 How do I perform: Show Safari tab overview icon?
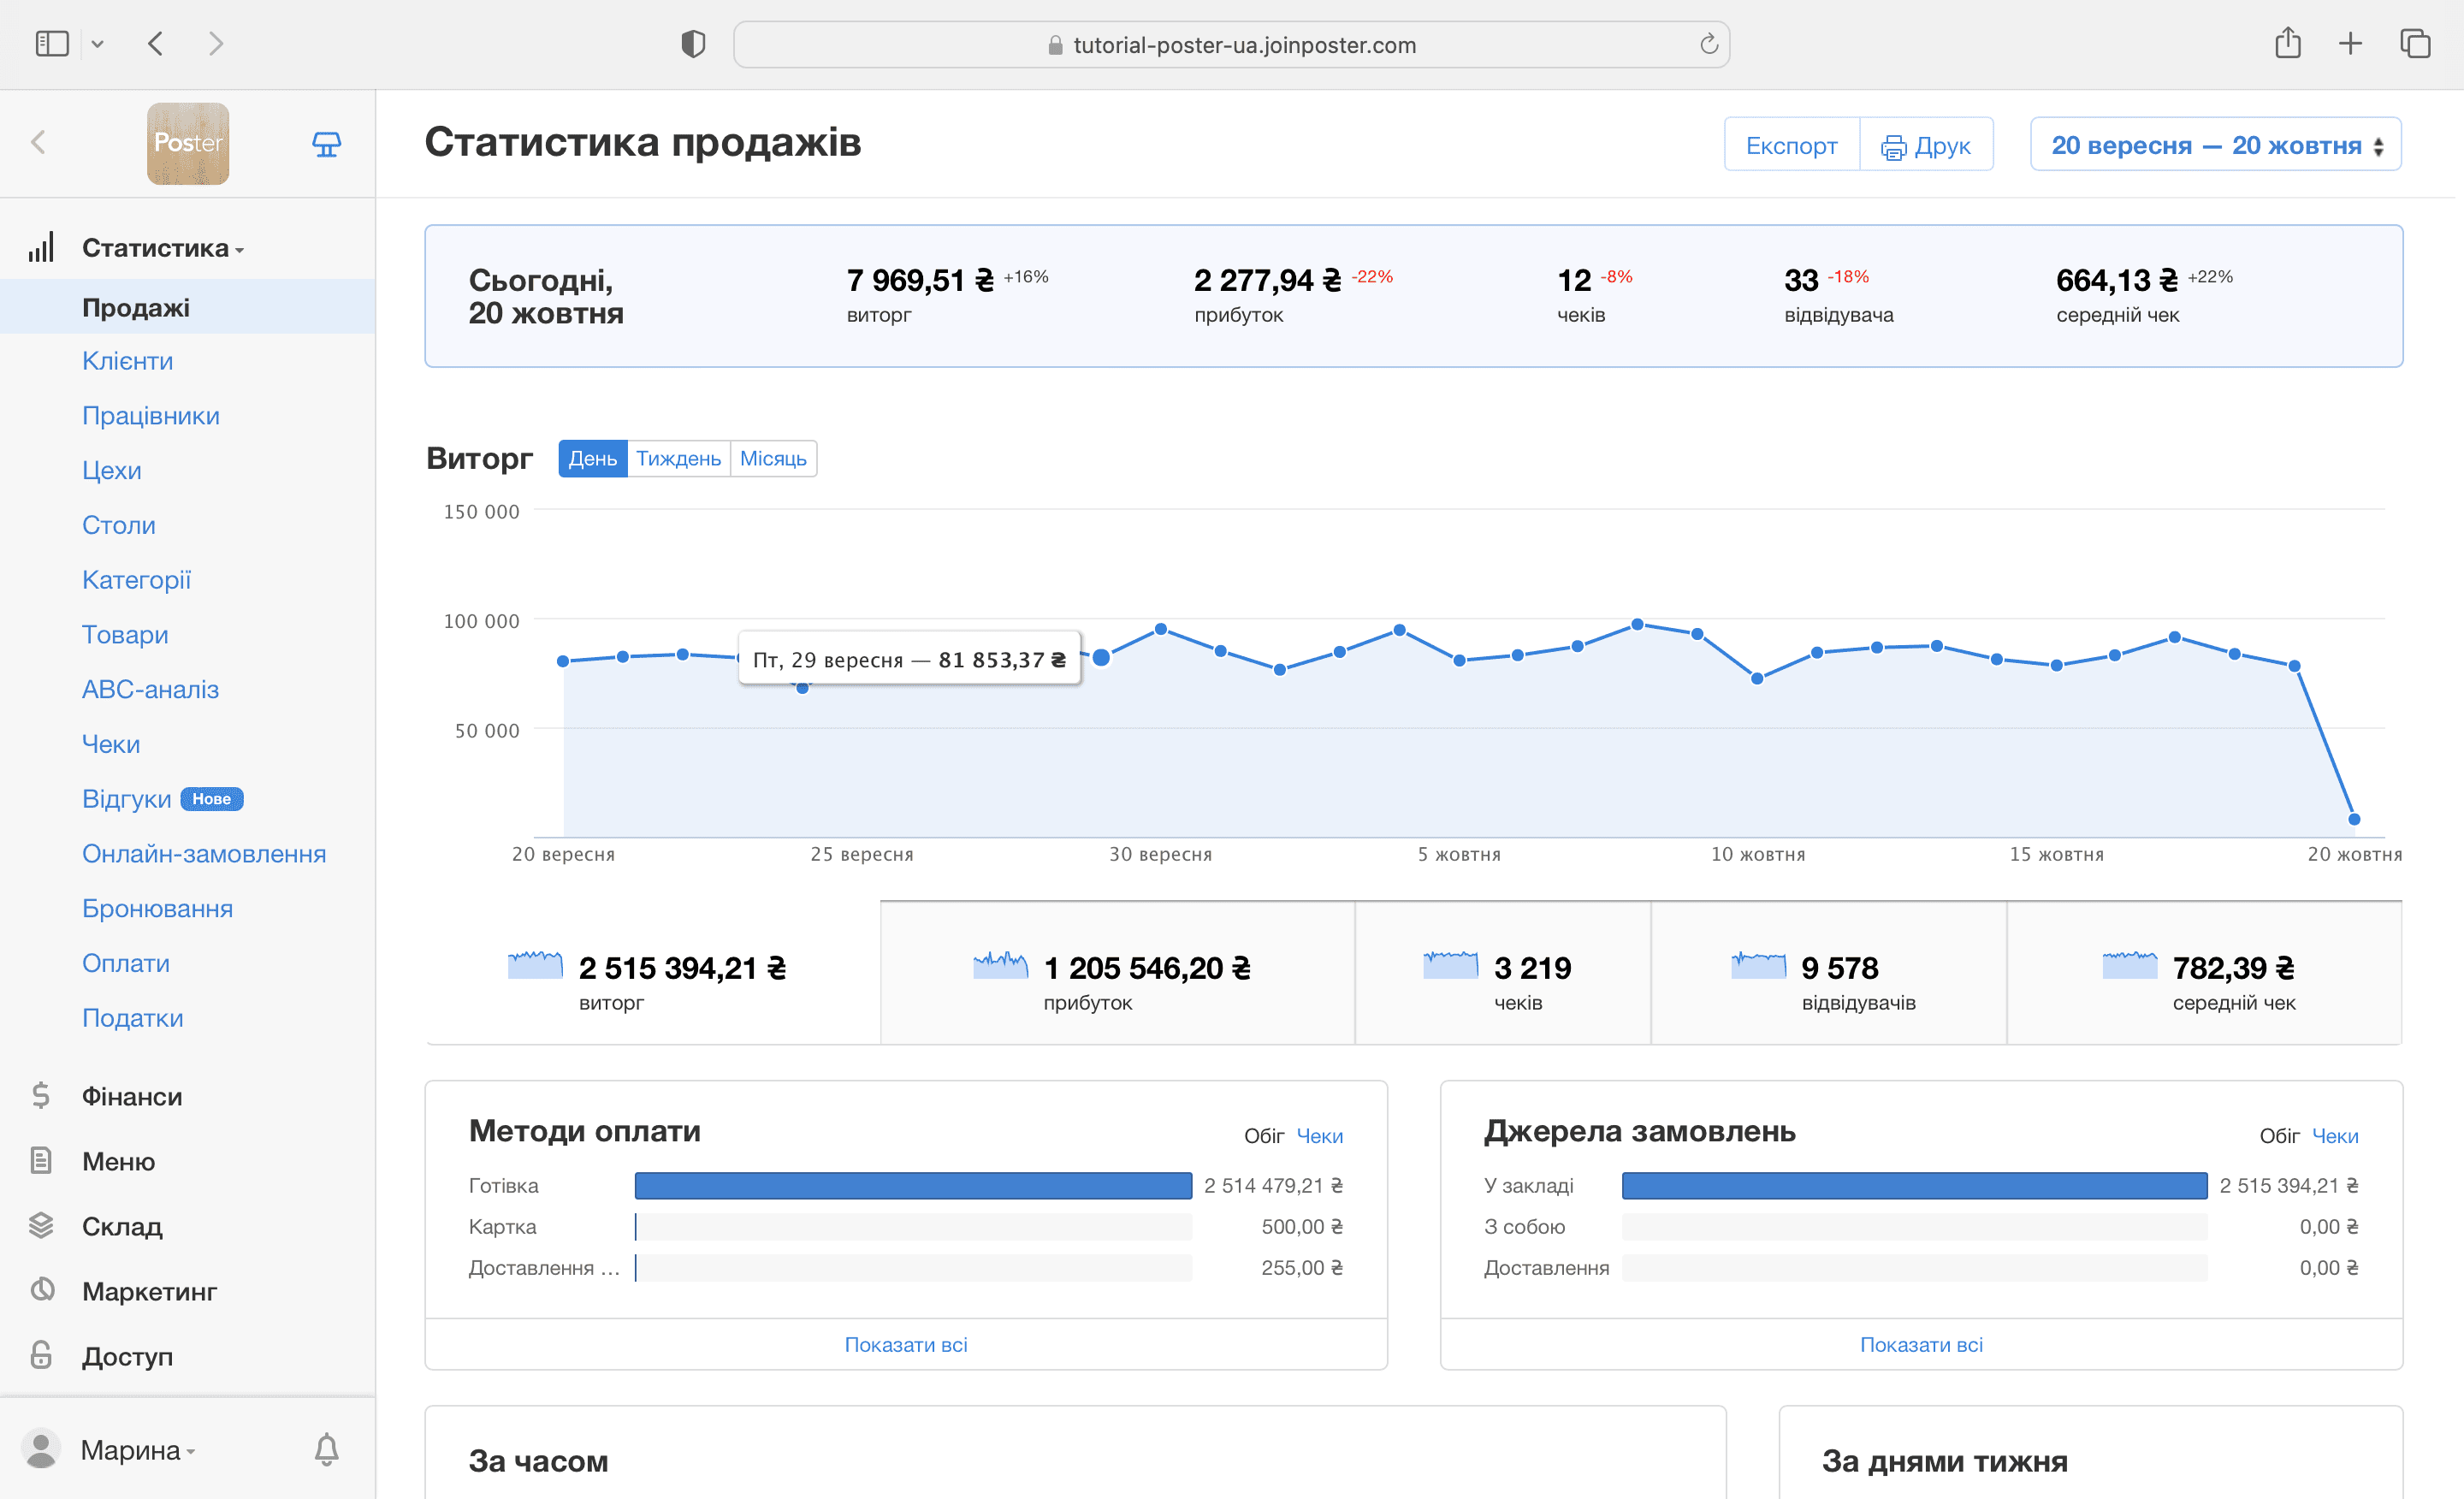point(2415,44)
